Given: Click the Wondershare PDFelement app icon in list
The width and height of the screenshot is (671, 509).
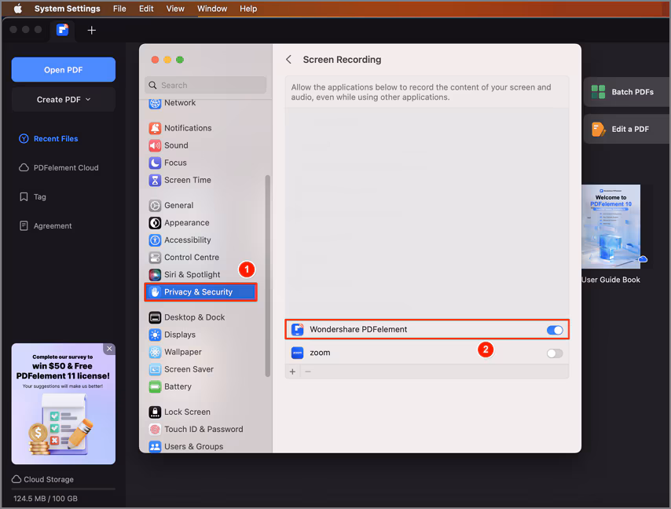Looking at the screenshot, I should (297, 329).
